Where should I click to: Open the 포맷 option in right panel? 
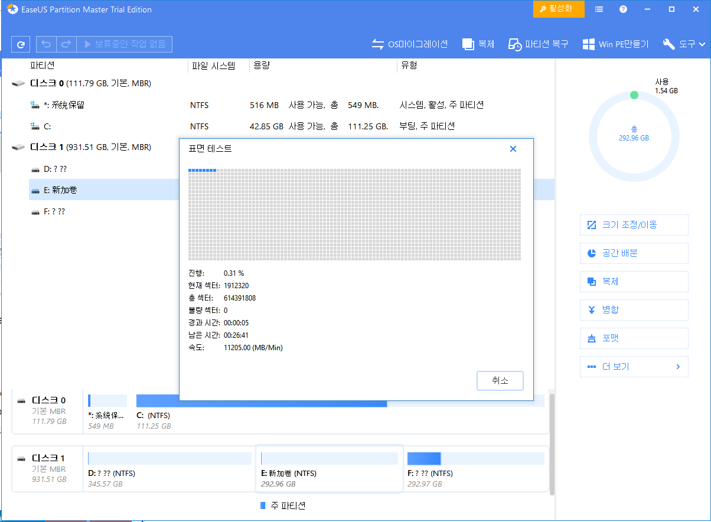[634, 338]
